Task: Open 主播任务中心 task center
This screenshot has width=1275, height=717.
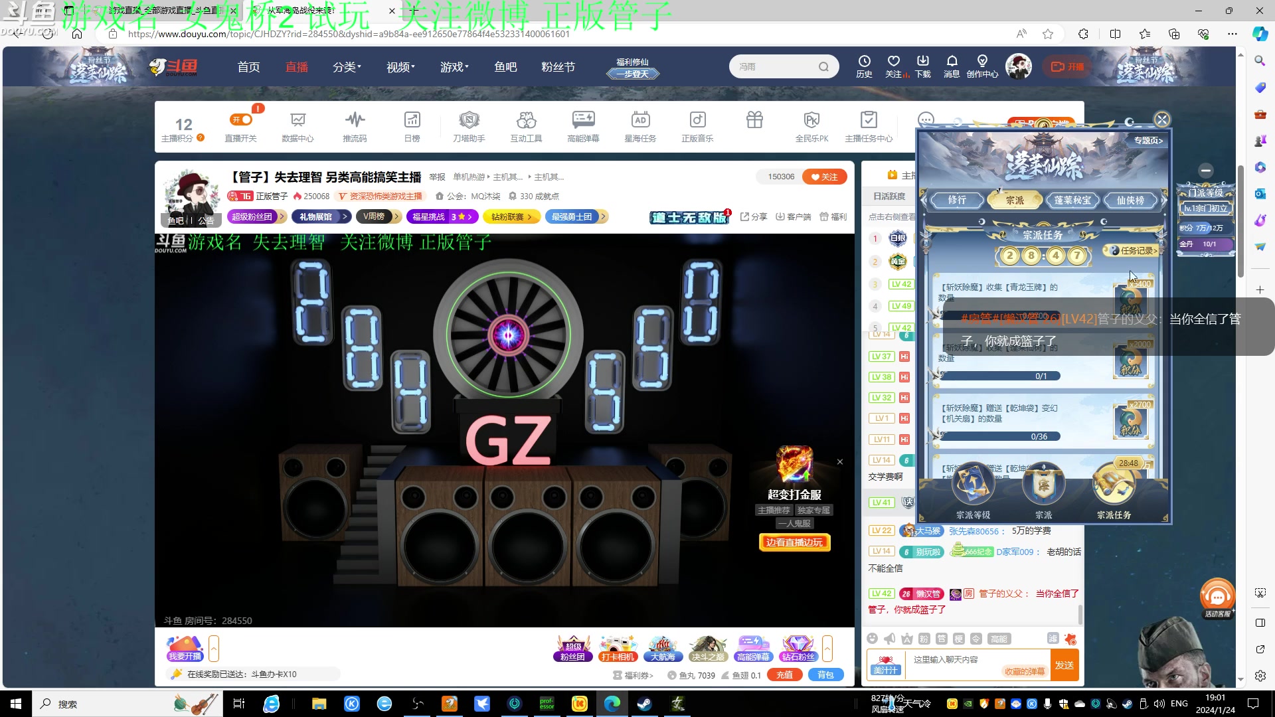Action: tap(869, 127)
